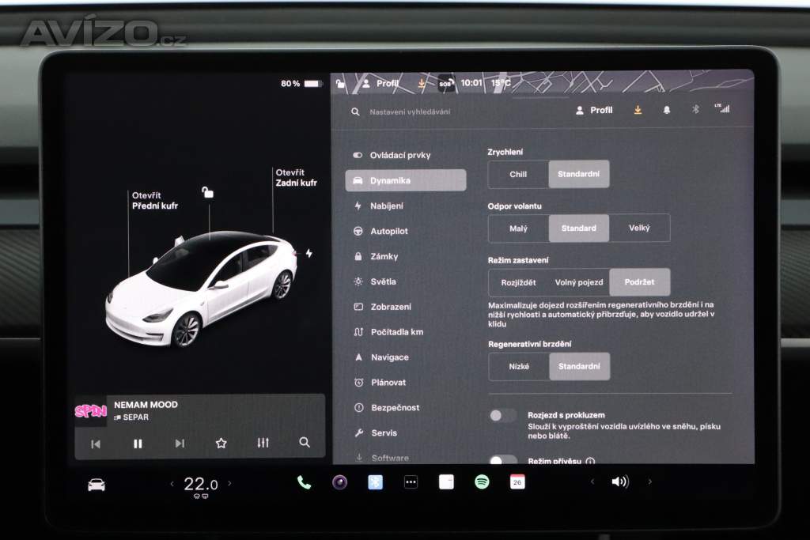Show info for Režim přívěsu

pyautogui.click(x=590, y=461)
